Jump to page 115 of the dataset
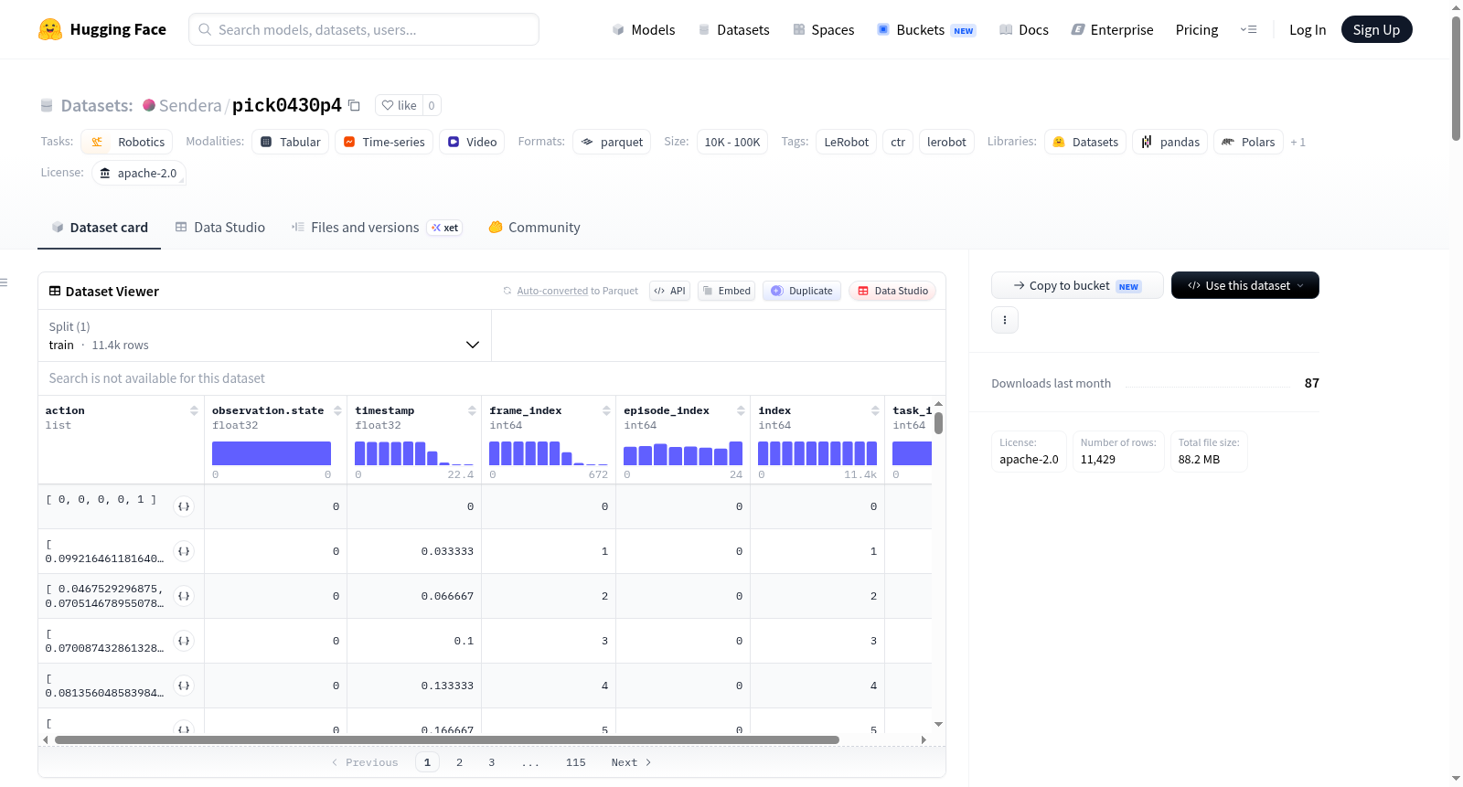 (575, 762)
